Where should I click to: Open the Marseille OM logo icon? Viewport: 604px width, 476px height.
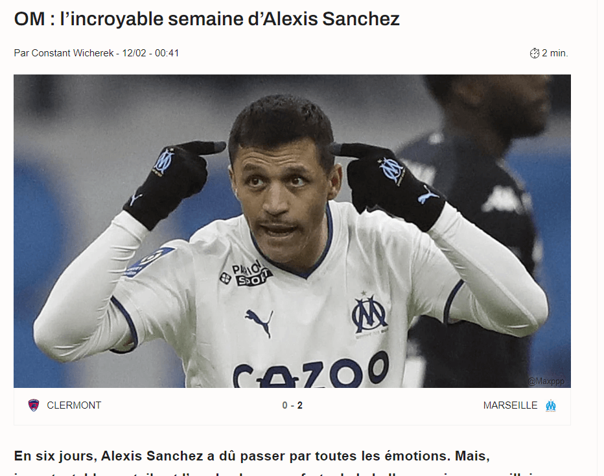(x=551, y=405)
